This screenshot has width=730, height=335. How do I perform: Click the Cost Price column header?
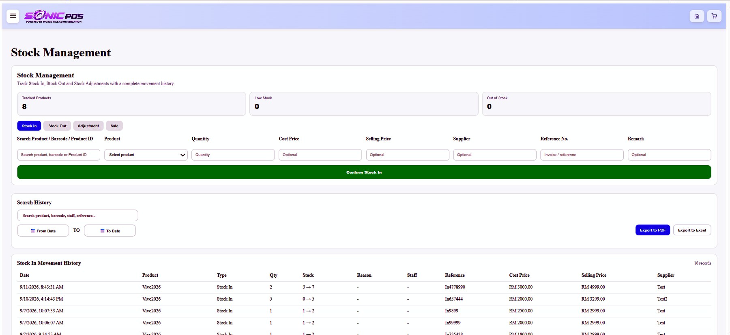click(519, 275)
